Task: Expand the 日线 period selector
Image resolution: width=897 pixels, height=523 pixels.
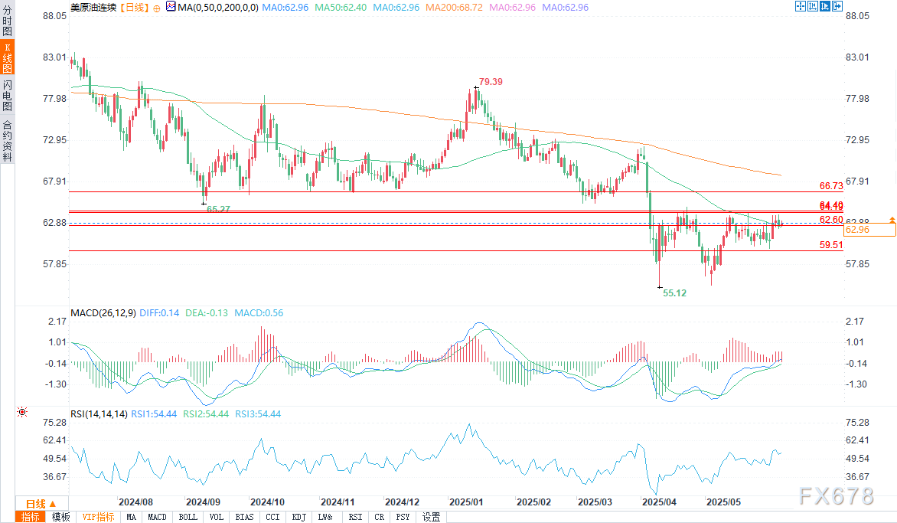Action: pos(35,503)
